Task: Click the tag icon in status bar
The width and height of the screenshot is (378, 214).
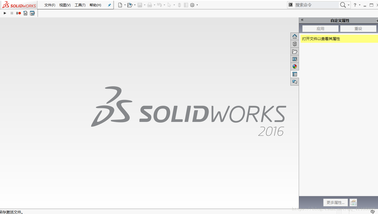Action: (373, 211)
